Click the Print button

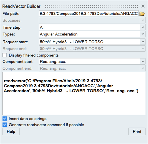click(137, 132)
